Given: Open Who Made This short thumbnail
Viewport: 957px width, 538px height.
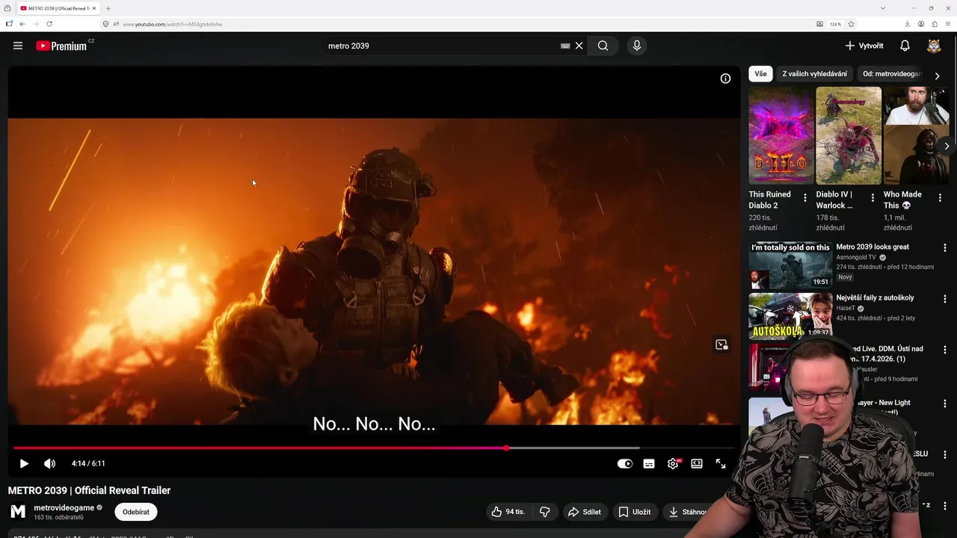Looking at the screenshot, I should (x=916, y=135).
